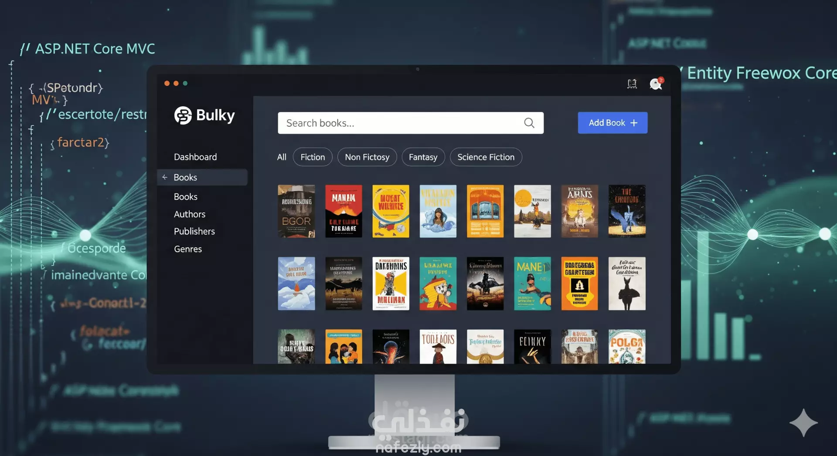Select the highlighted Books sidebar item
The width and height of the screenshot is (837, 456).
click(x=202, y=177)
